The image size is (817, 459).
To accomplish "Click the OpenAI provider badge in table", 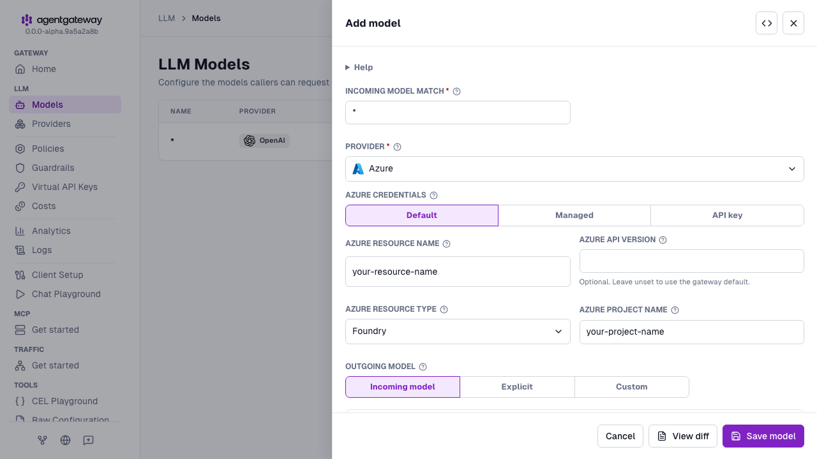I will click(264, 141).
